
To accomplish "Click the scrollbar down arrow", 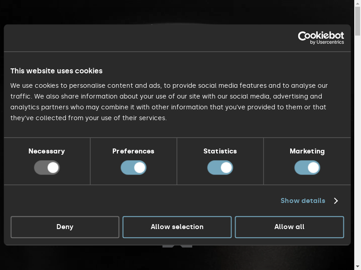I will 357,266.
